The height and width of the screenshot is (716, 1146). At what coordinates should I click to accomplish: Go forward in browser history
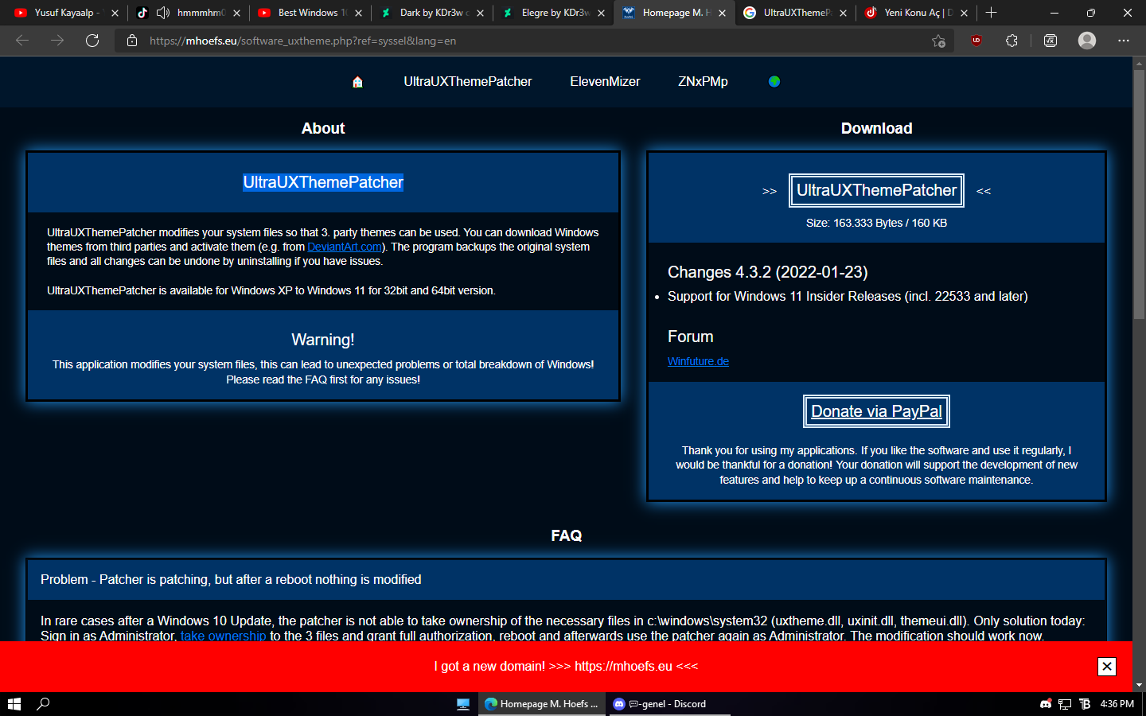pos(57,41)
